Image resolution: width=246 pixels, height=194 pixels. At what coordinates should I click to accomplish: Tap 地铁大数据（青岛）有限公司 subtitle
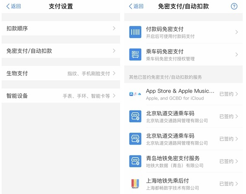174,166
